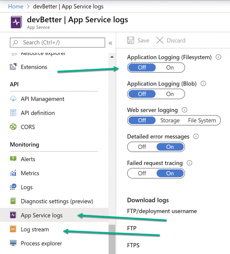The height and width of the screenshot is (254, 230).
Task: Select On for Detailed error messages
Action: click(170, 147)
